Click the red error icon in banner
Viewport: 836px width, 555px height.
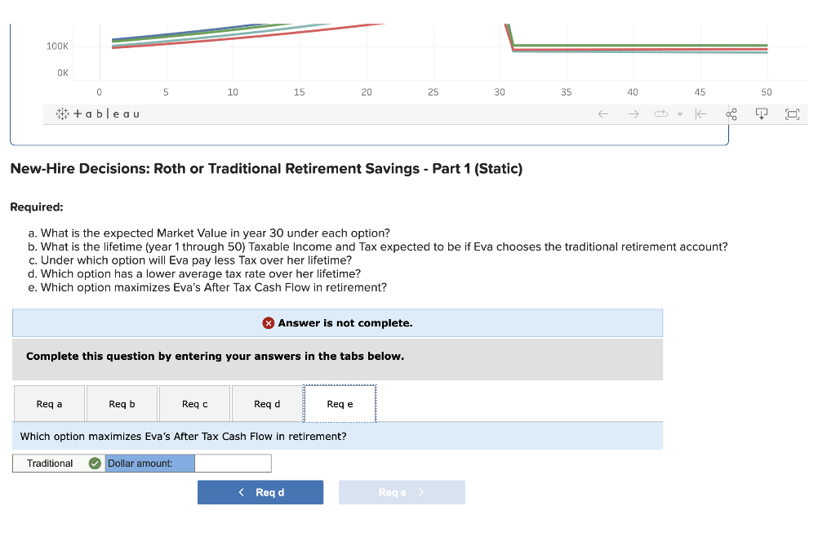(268, 323)
